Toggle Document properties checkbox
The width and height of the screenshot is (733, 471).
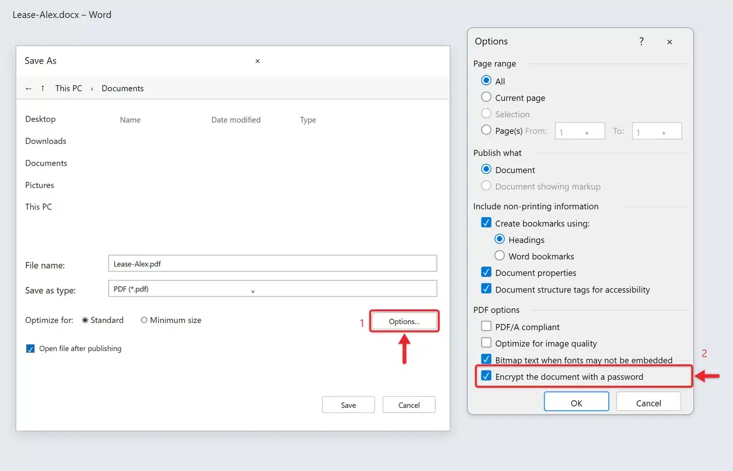coord(486,272)
